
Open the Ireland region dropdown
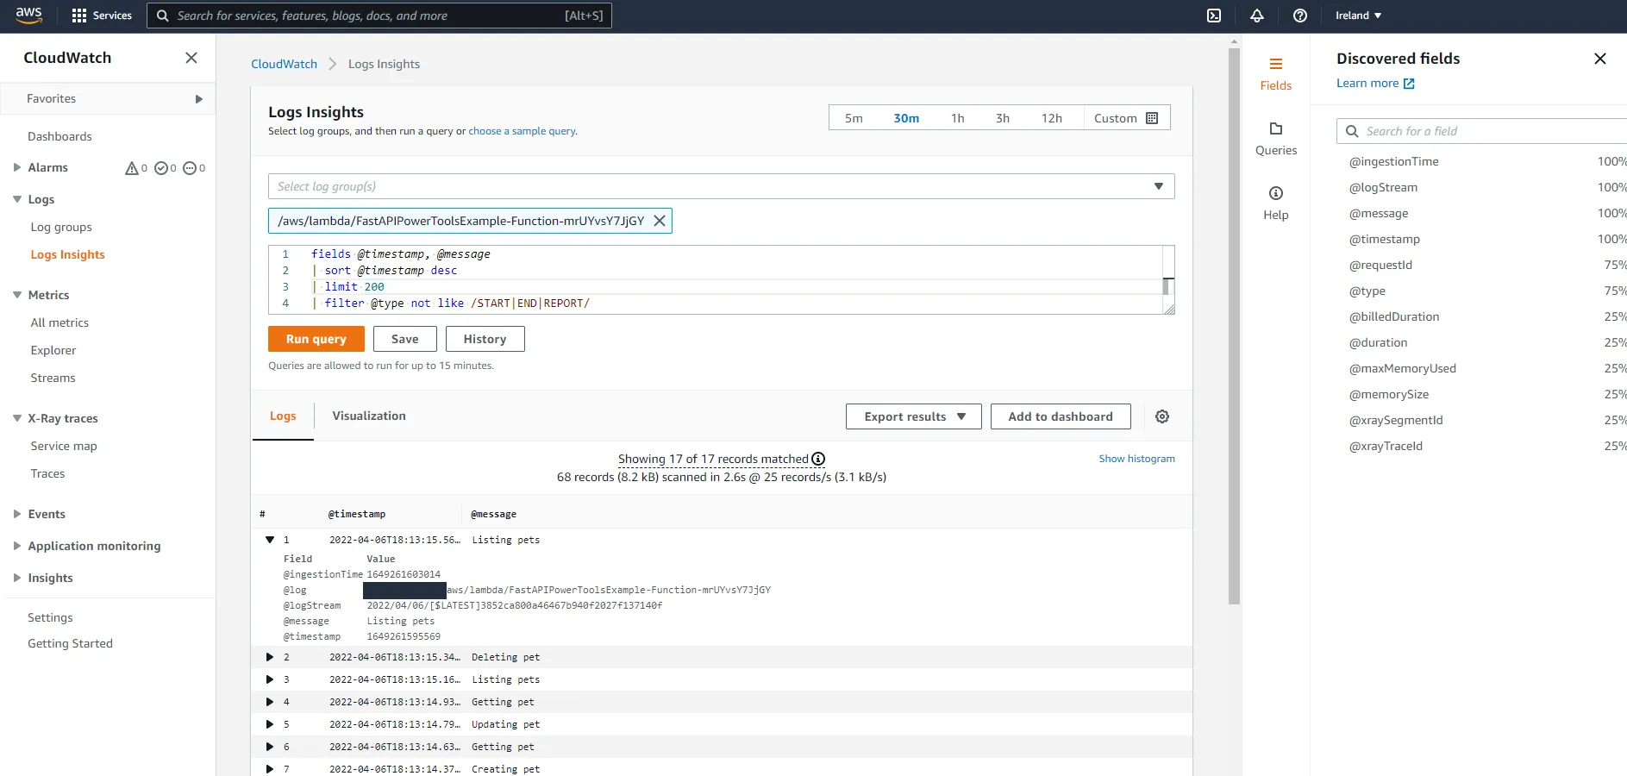[x=1356, y=15]
